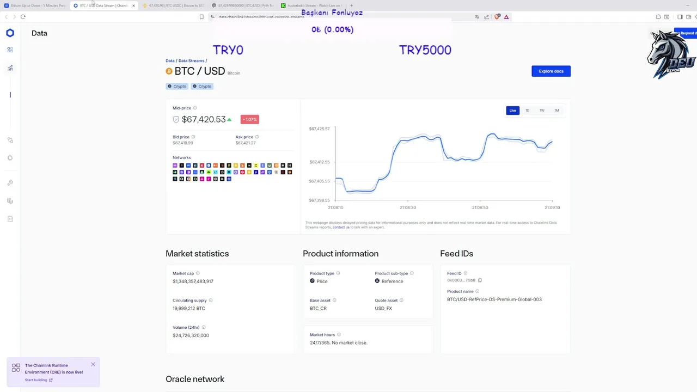Click the $67,420.53 mid-price value
Viewport: 697px width, 392px height.
pyautogui.click(x=204, y=119)
